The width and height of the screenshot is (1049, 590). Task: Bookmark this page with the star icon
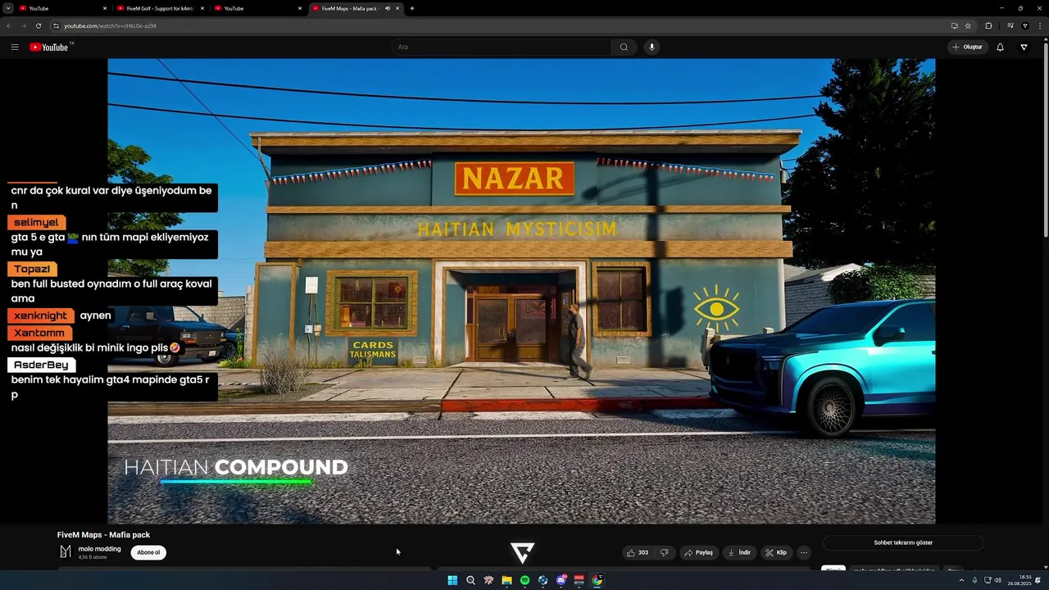click(x=968, y=25)
